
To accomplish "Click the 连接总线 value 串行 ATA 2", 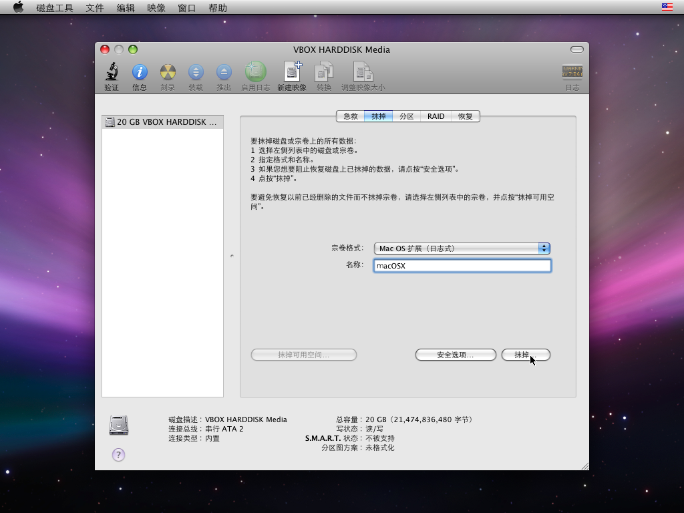I will pyautogui.click(x=224, y=429).
